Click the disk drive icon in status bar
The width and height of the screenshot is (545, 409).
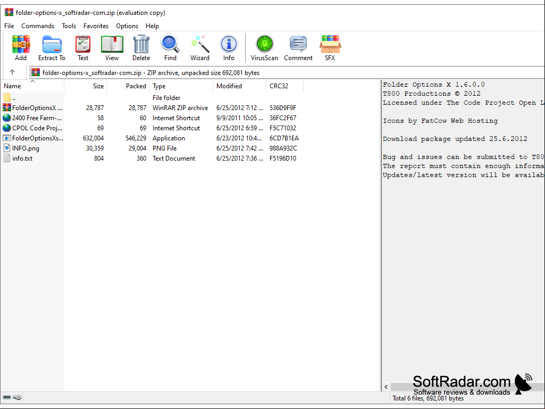point(7,397)
